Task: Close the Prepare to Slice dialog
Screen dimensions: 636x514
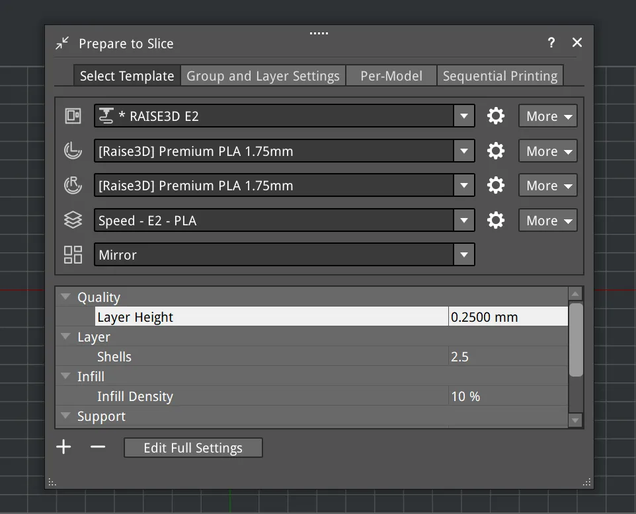Action: tap(576, 42)
